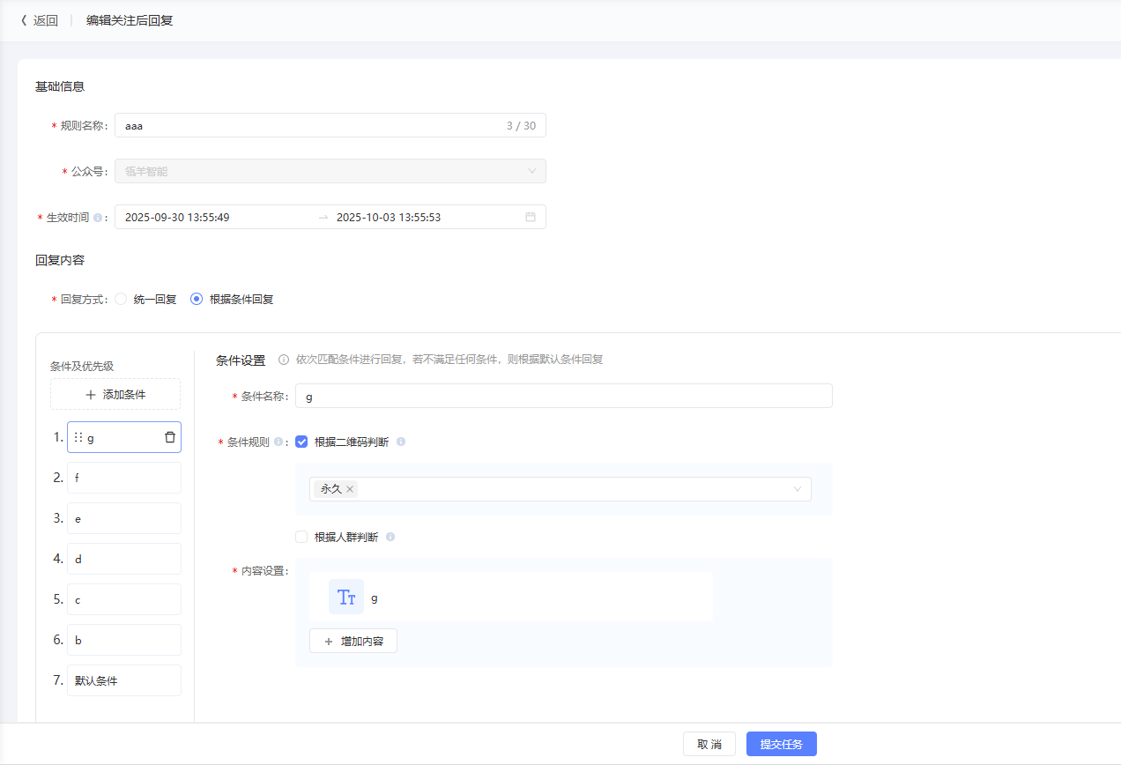Select condition f in the priority list
This screenshot has height=765, width=1121.
click(124, 478)
